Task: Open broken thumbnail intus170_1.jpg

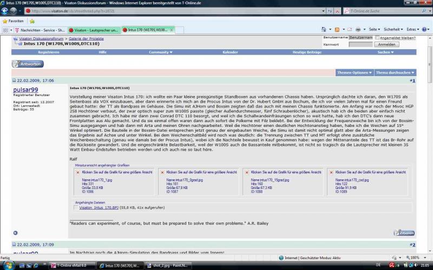Action: point(77,172)
